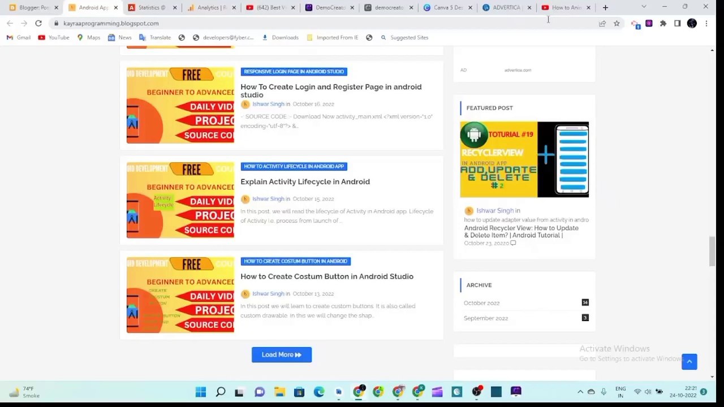Open the Imported From IE bookmarks folder
This screenshot has height=407, width=724.
(333, 37)
